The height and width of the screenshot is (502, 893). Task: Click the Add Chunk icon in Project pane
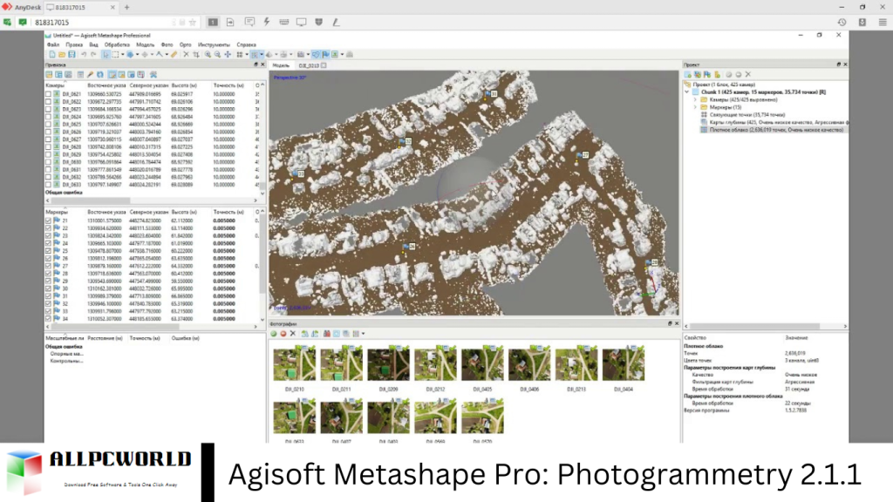pyautogui.click(x=688, y=75)
